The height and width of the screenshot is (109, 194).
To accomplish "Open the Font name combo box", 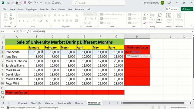I will pyautogui.click(x=27, y=15).
